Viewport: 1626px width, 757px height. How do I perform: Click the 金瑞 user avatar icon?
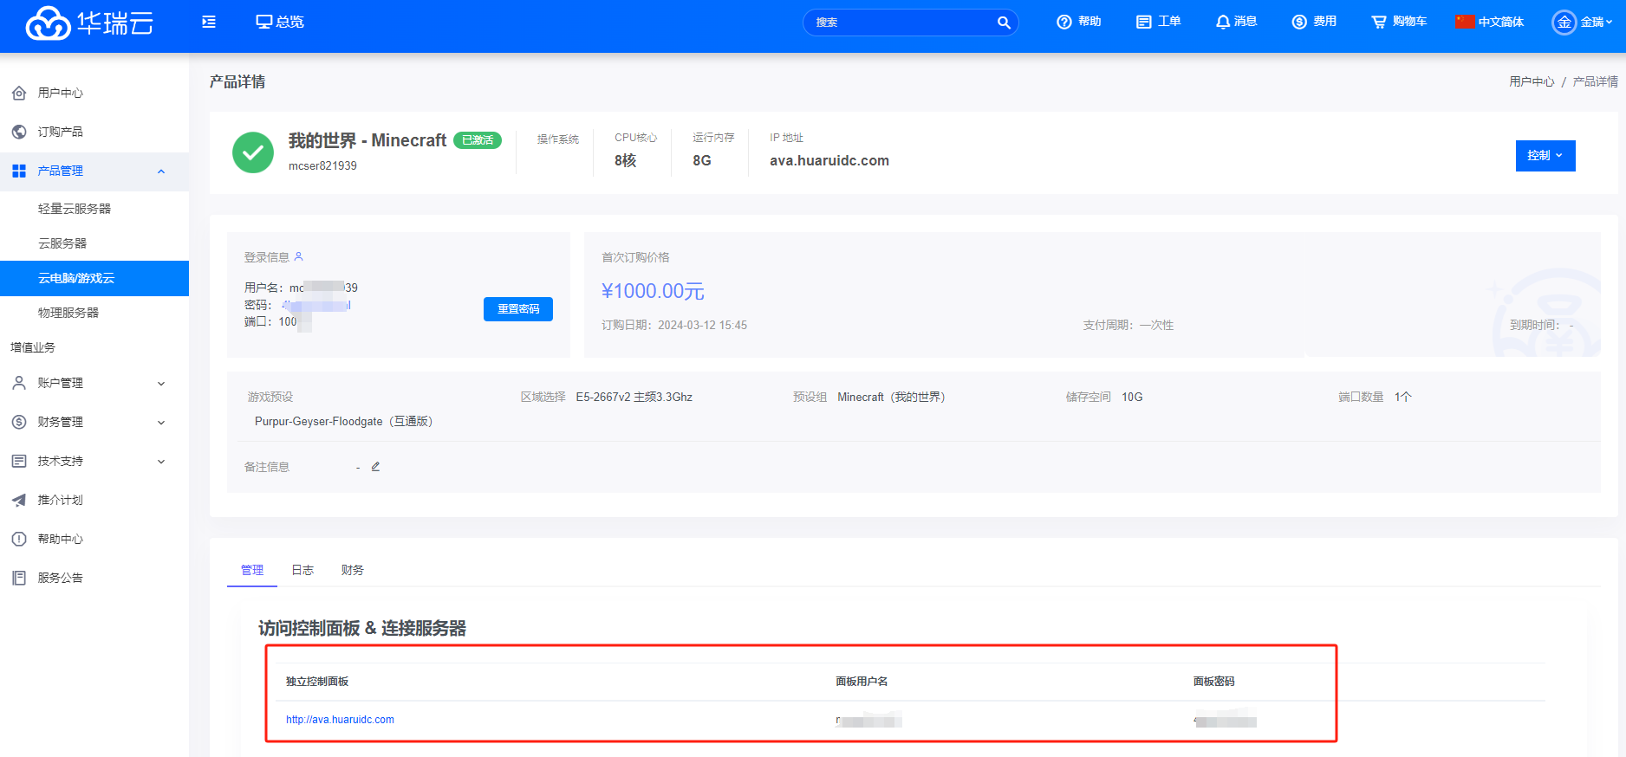click(1564, 23)
